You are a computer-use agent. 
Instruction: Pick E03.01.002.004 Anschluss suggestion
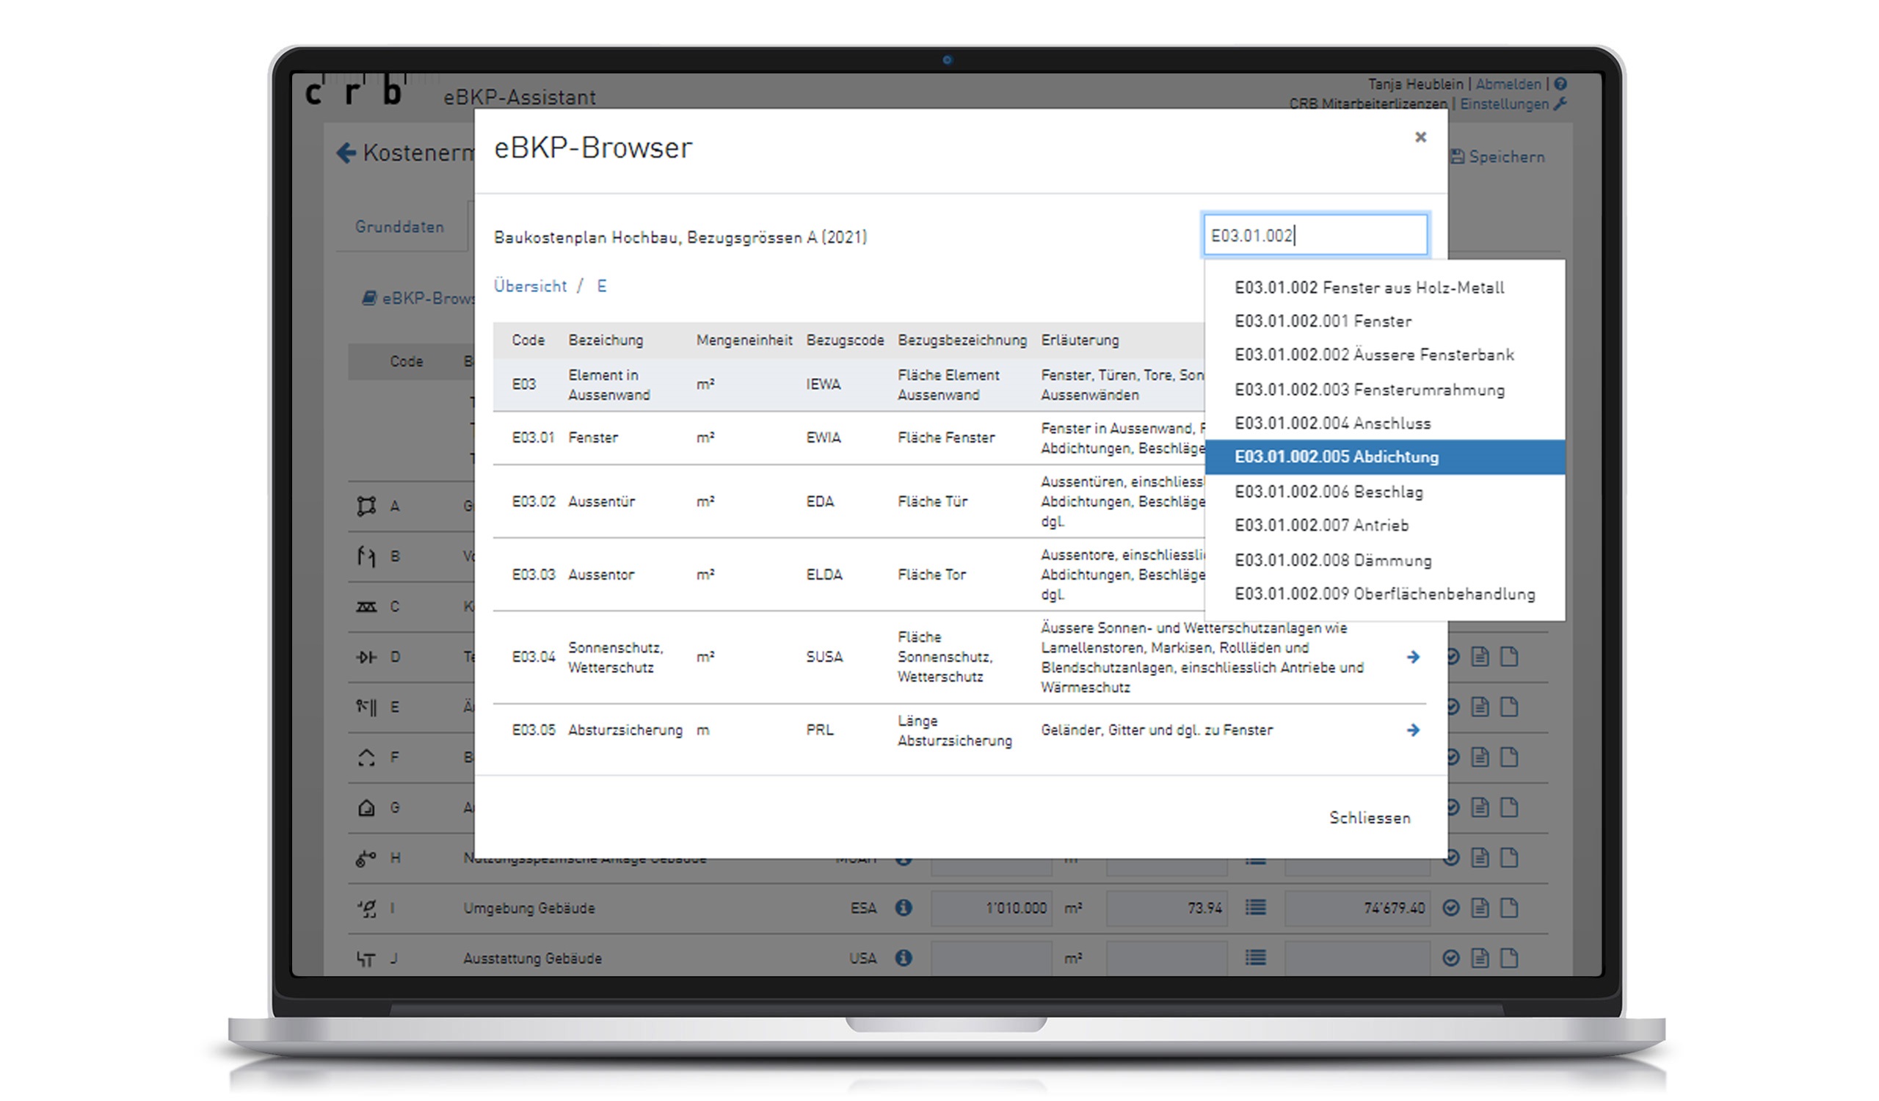[1384, 424]
